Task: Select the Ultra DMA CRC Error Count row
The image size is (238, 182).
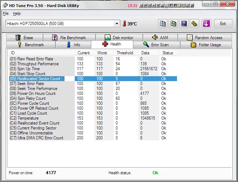Action: click(x=36, y=138)
